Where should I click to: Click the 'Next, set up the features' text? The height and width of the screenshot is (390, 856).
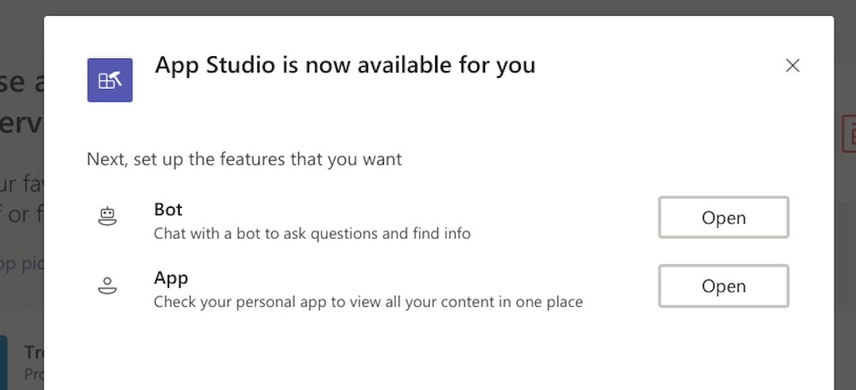click(x=244, y=159)
